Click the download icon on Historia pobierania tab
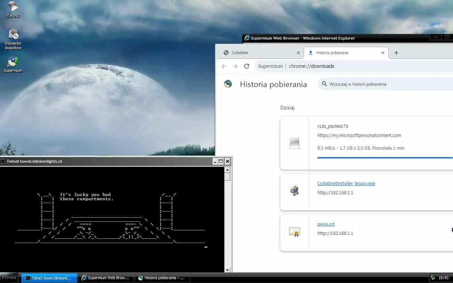 point(311,53)
